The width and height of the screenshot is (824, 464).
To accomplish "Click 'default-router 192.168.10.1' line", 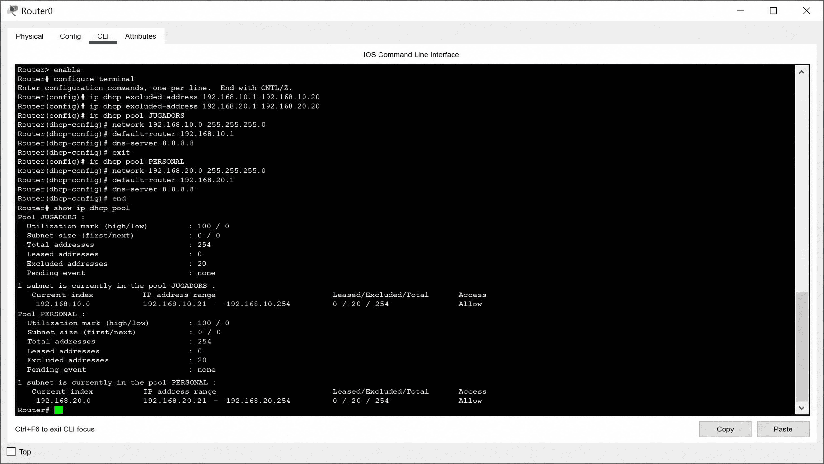I will (126, 134).
